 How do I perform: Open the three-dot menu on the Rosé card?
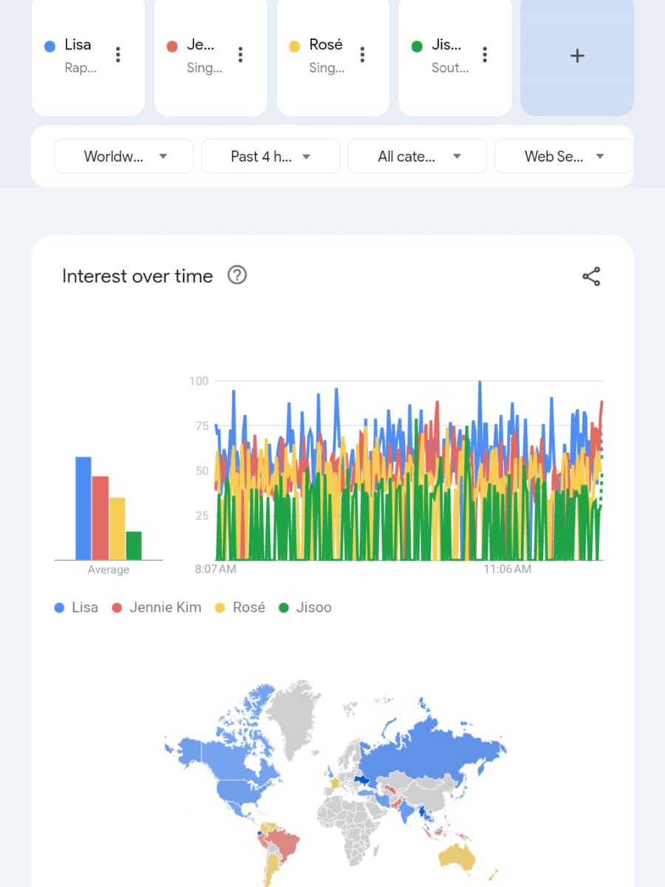[361, 54]
